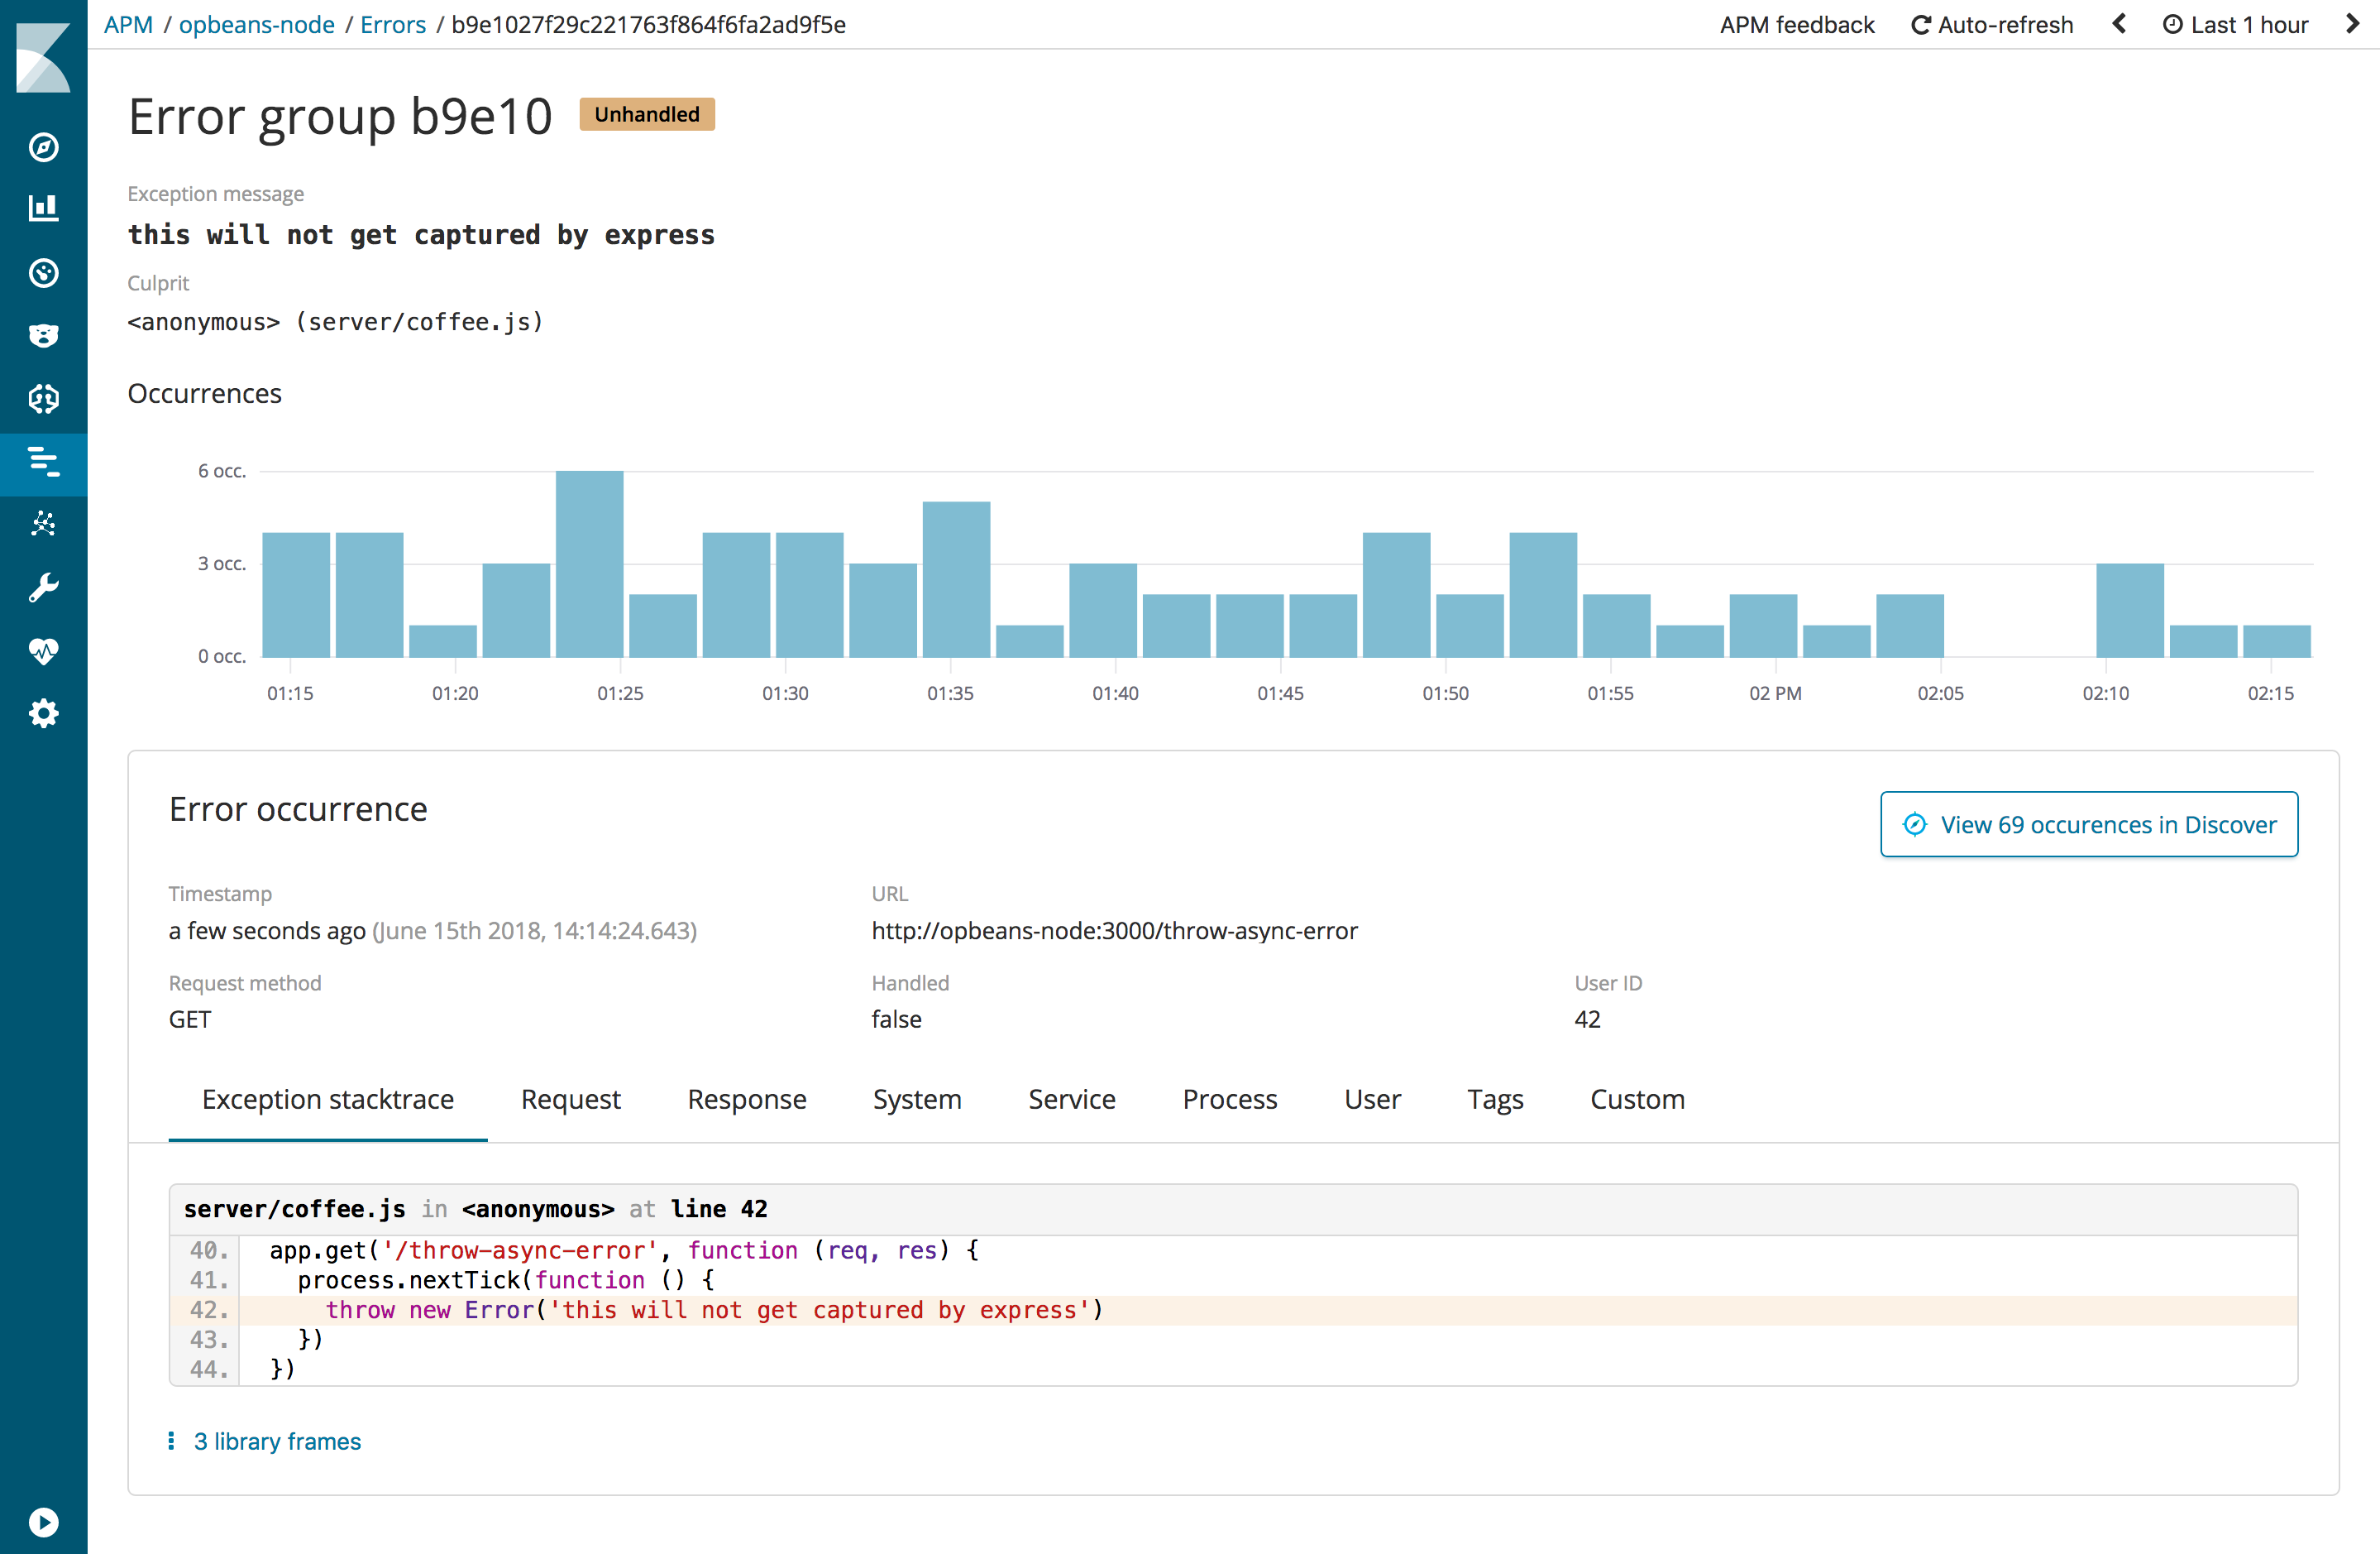2380x1554 pixels.
Task: Open Monitoring heartbeat icon in sidebar
Action: [x=44, y=650]
